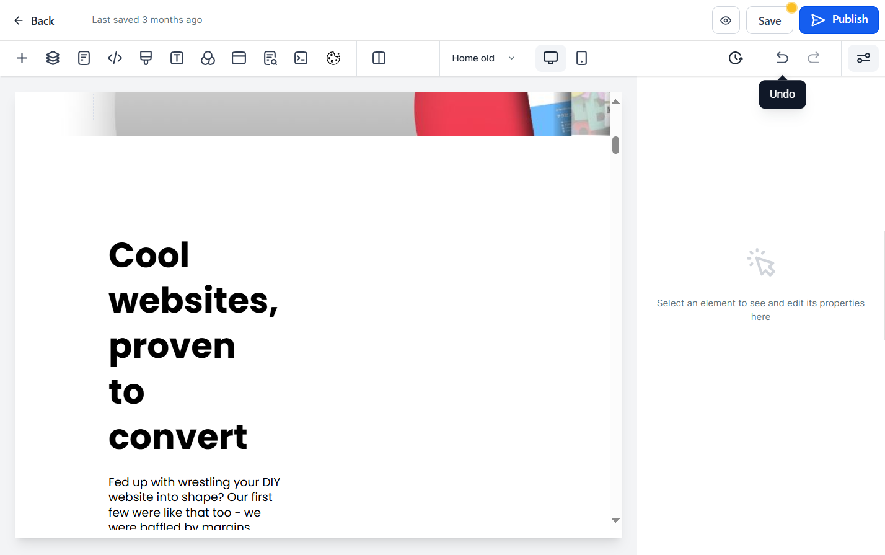Click the Save button
The height and width of the screenshot is (555, 885).
pyautogui.click(x=770, y=20)
